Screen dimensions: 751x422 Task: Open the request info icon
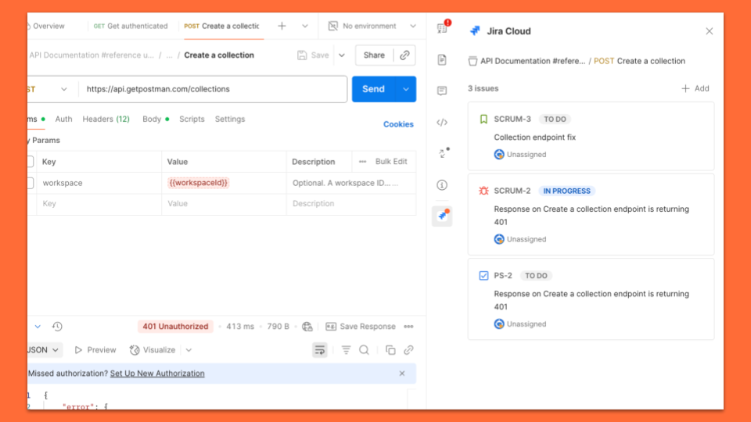pos(441,184)
